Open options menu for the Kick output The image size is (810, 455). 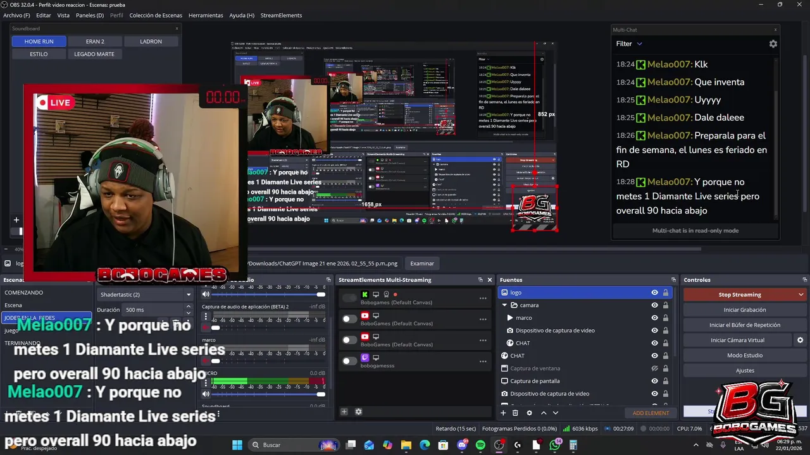coord(483,298)
